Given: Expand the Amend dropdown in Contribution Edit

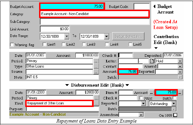Looking at the screenshot, I should [x=180, y=66].
